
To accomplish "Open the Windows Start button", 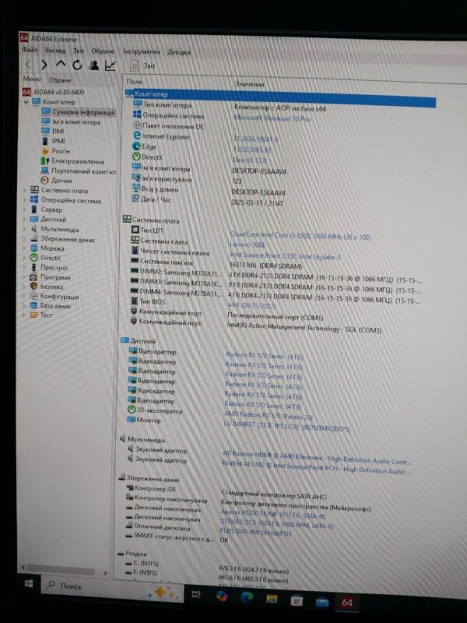I will pos(29,583).
